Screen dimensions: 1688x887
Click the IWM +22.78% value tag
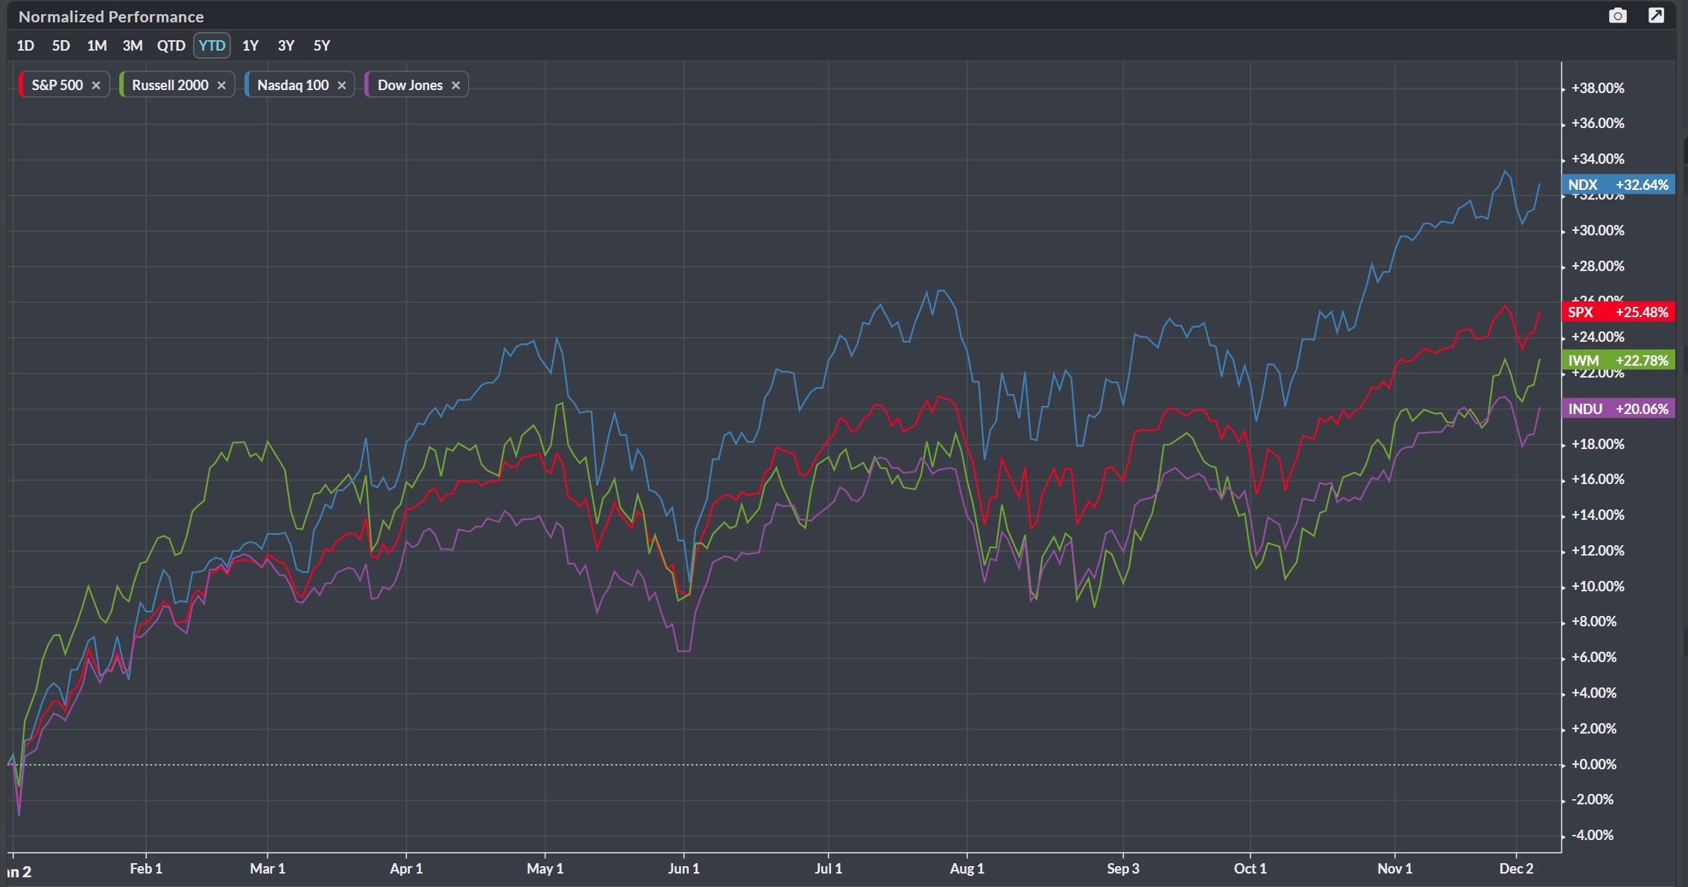click(1618, 360)
